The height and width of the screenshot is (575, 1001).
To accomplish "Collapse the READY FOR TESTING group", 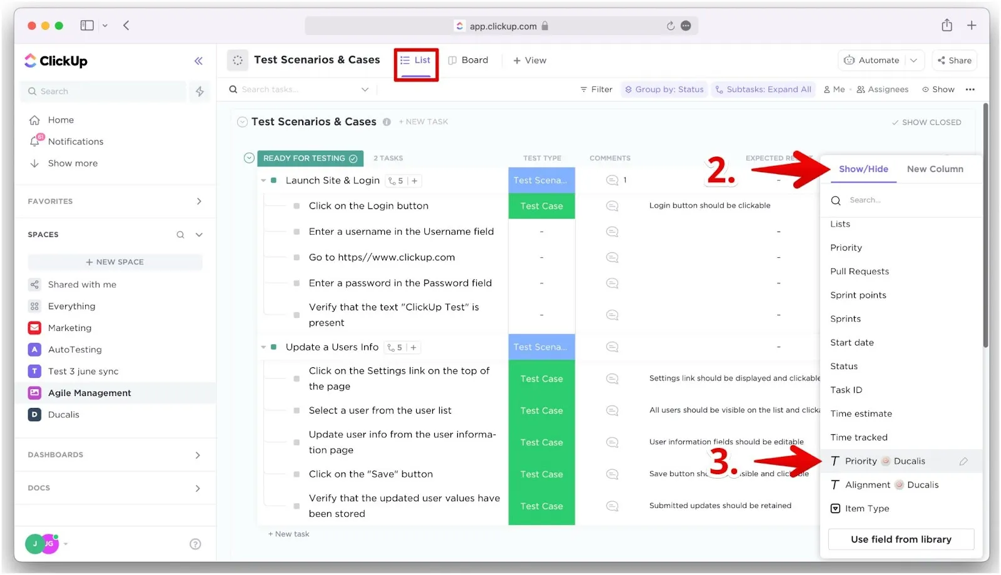I will tap(249, 158).
